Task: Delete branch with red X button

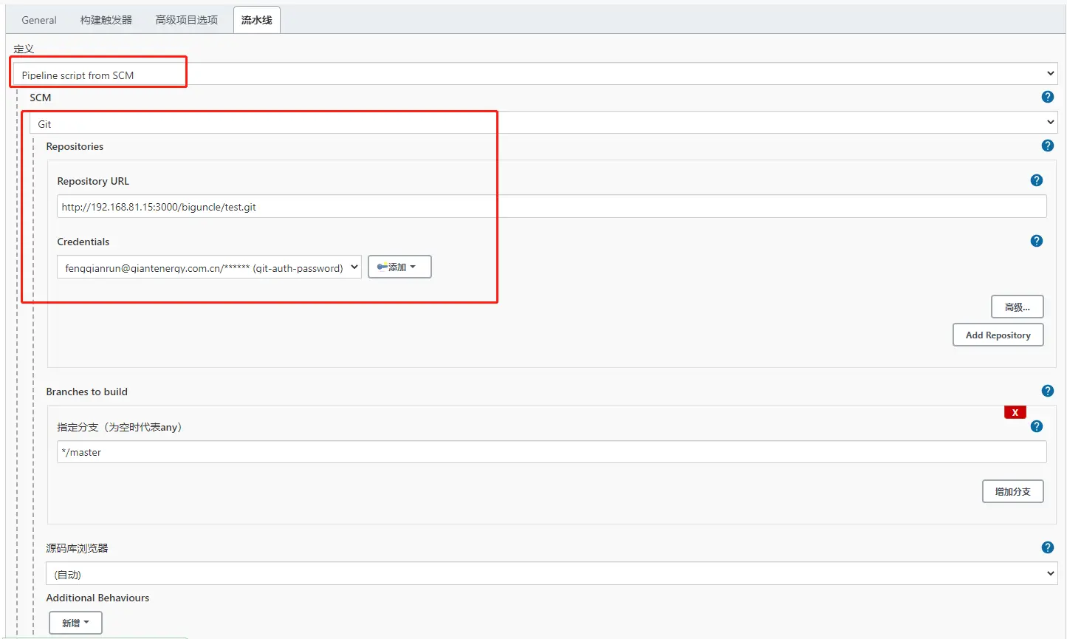Action: point(1015,412)
